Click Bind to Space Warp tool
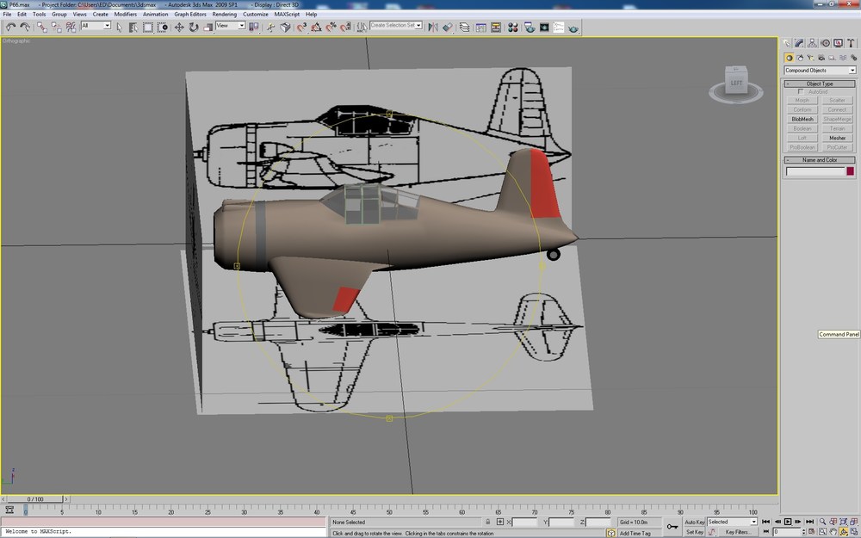Screen dimensions: 861x538 71,27
